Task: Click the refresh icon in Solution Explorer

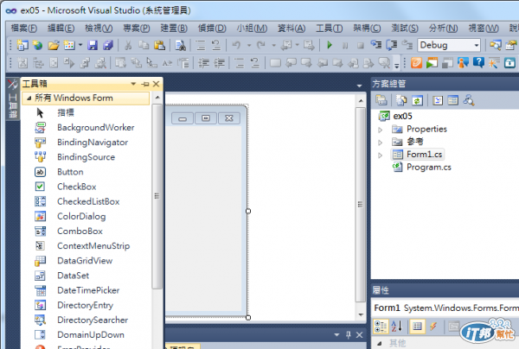Action: click(x=418, y=100)
